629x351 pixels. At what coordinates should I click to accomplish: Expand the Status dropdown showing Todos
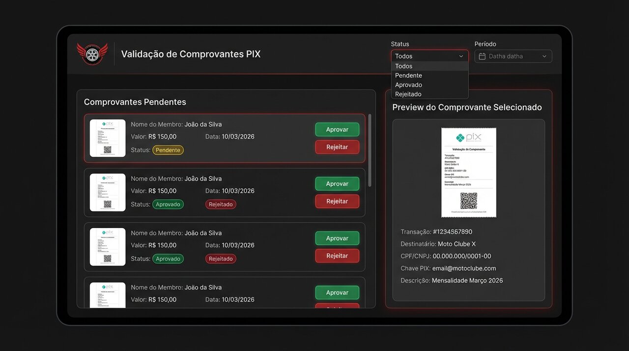(x=429, y=57)
